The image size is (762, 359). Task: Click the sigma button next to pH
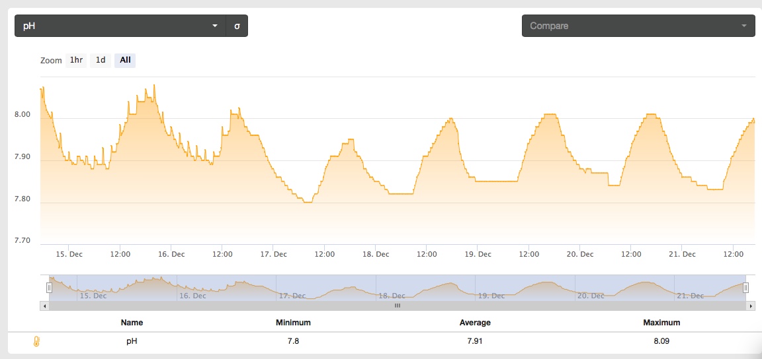tap(237, 26)
